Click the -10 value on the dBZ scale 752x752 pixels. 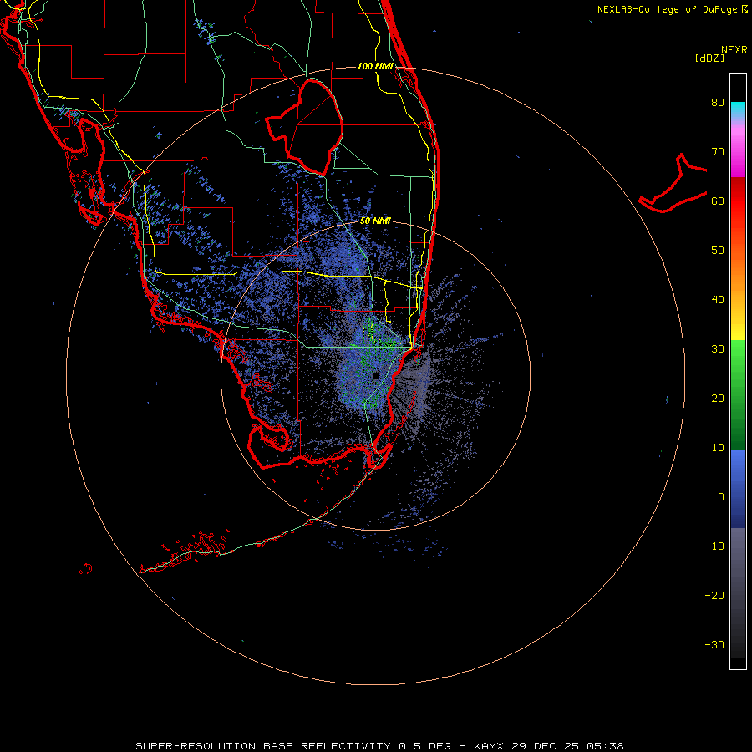714,546
